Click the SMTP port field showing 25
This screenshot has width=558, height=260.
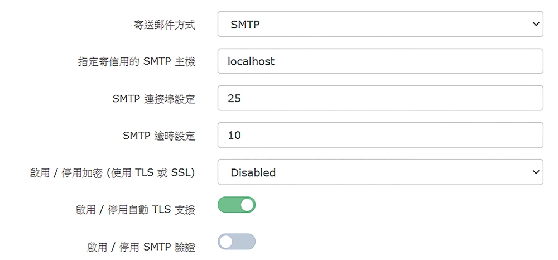click(x=380, y=98)
